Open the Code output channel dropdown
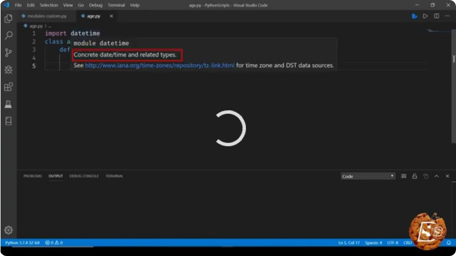Viewport: 456px width, 256px height. (x=368, y=176)
